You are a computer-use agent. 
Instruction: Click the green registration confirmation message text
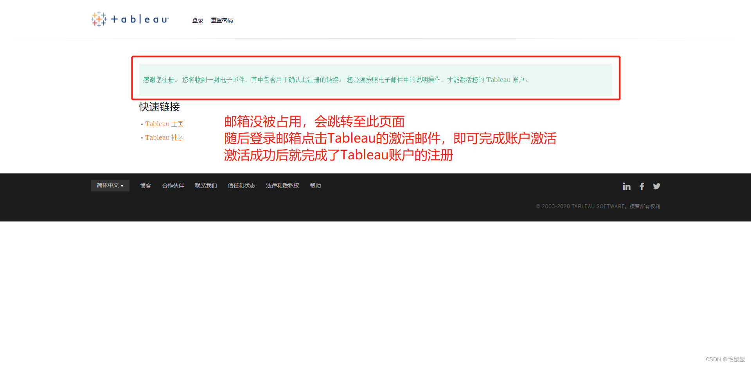click(x=336, y=80)
